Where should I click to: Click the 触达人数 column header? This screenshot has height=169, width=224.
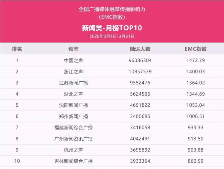(x=140, y=49)
